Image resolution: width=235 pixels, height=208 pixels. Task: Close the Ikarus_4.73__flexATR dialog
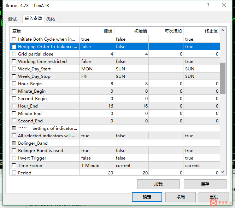tap(224, 5)
